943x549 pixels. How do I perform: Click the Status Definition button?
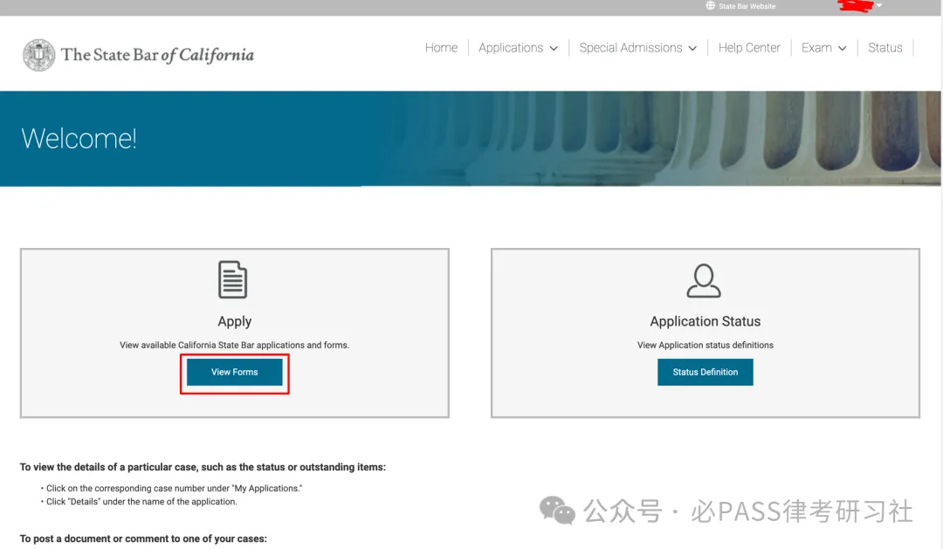[x=705, y=372]
